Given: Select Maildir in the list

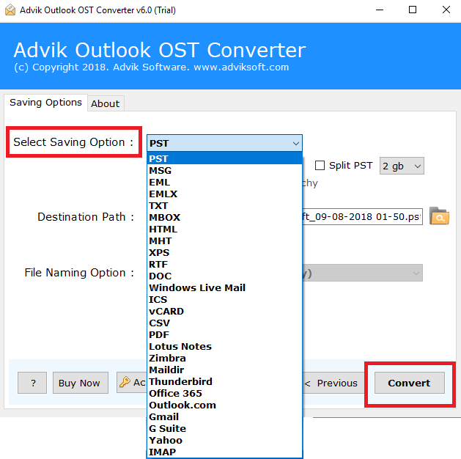Looking at the screenshot, I should point(224,370).
